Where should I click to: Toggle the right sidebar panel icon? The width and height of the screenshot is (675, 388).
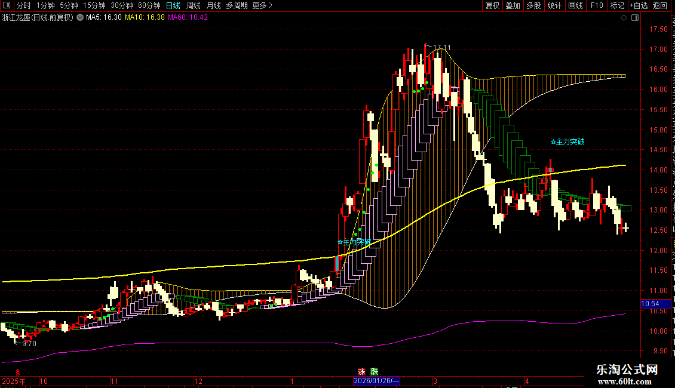click(x=635, y=18)
